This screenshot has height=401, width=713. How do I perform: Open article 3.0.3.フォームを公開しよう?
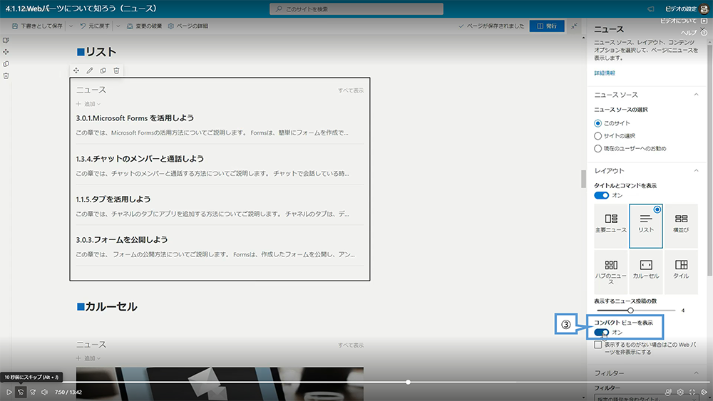(x=121, y=239)
